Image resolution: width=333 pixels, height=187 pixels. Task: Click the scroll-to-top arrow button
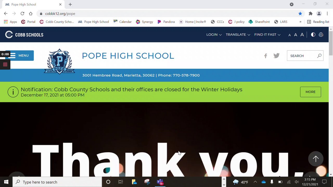[316, 159]
